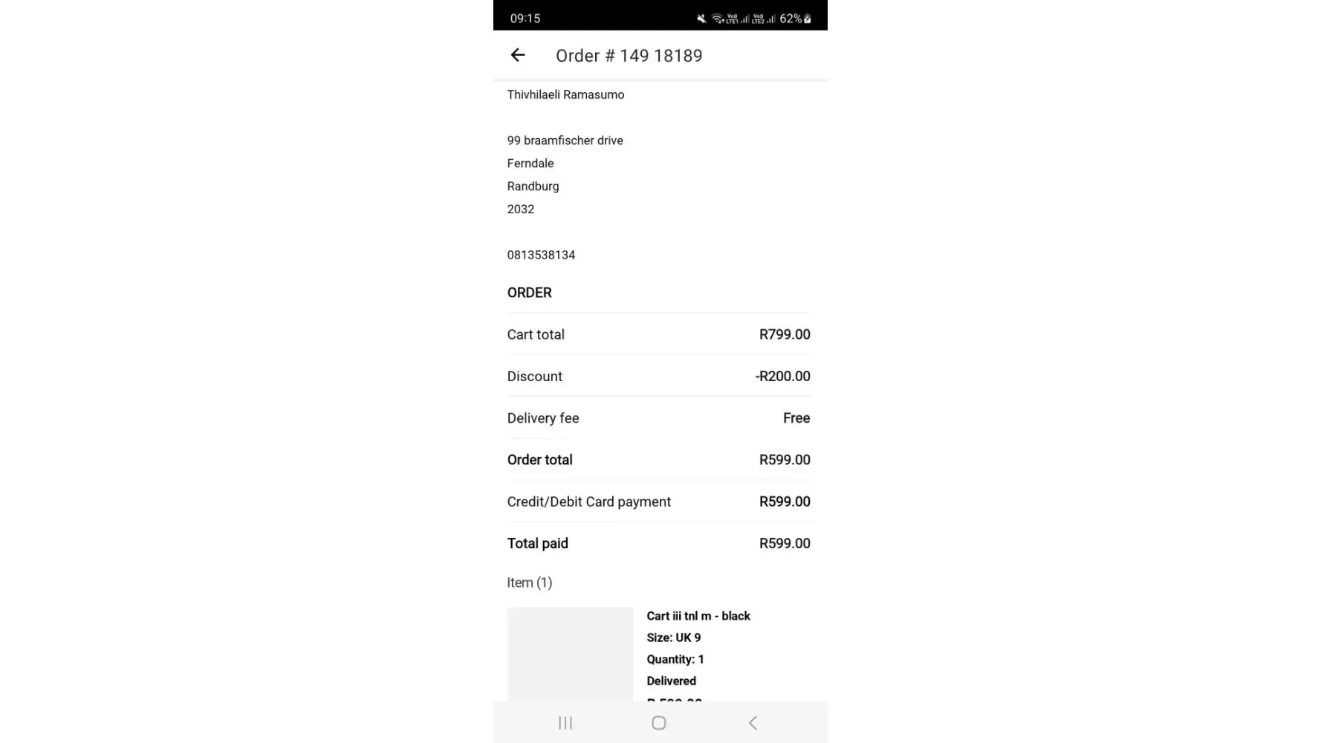
Task: Select the Delivery fee row
Action: pos(658,418)
